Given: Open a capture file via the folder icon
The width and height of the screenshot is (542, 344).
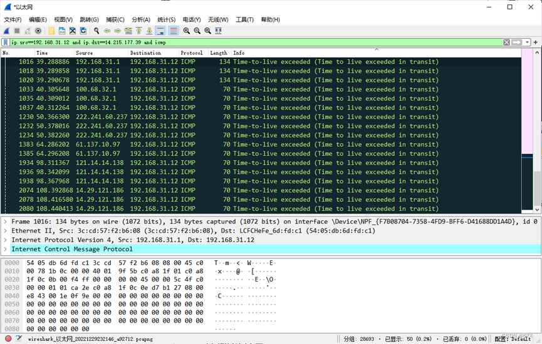Looking at the screenshot, I should point(51,31).
